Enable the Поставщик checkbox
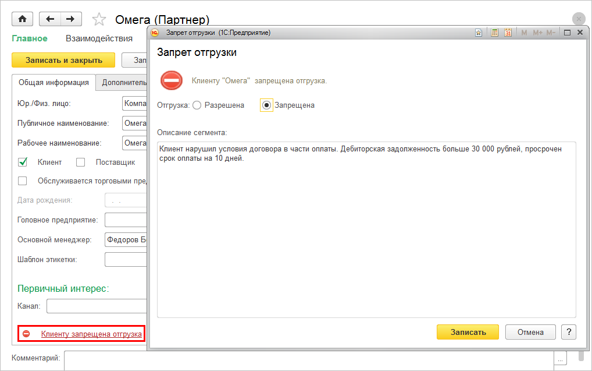 [81, 162]
